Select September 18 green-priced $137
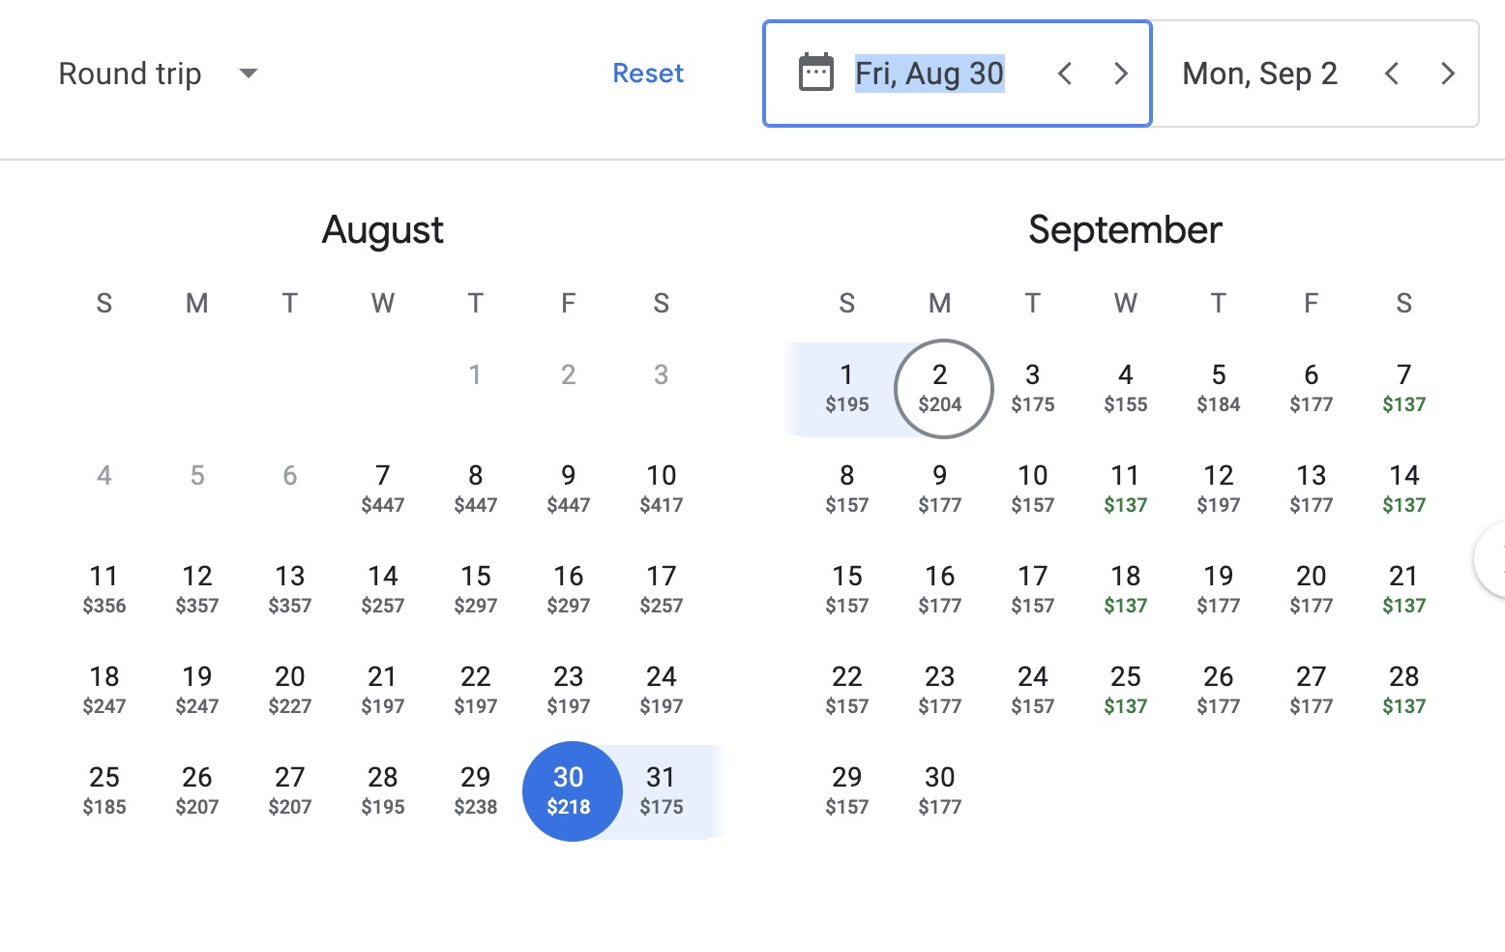Screen dimensions: 1505x952 click(x=1125, y=588)
